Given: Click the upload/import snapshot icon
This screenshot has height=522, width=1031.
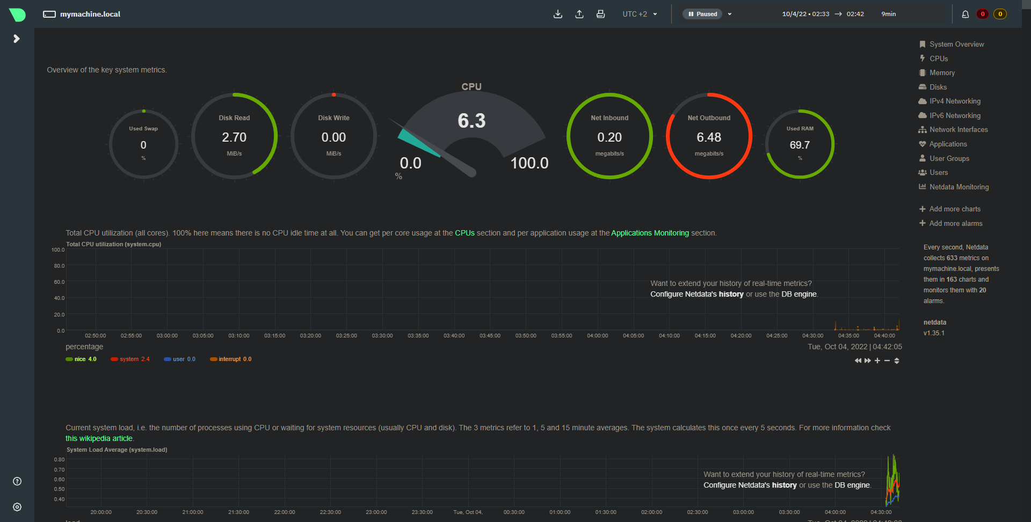Looking at the screenshot, I should 579,14.
